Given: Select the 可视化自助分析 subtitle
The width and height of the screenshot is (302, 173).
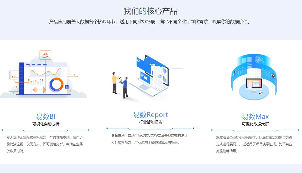Looking at the screenshot, I should click(46, 124).
